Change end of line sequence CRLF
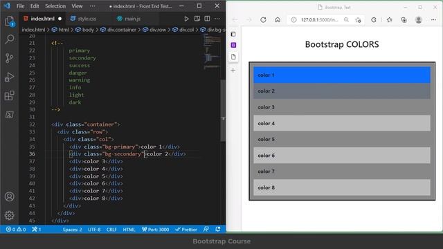Screen dimensions: 443x249 click(111, 229)
